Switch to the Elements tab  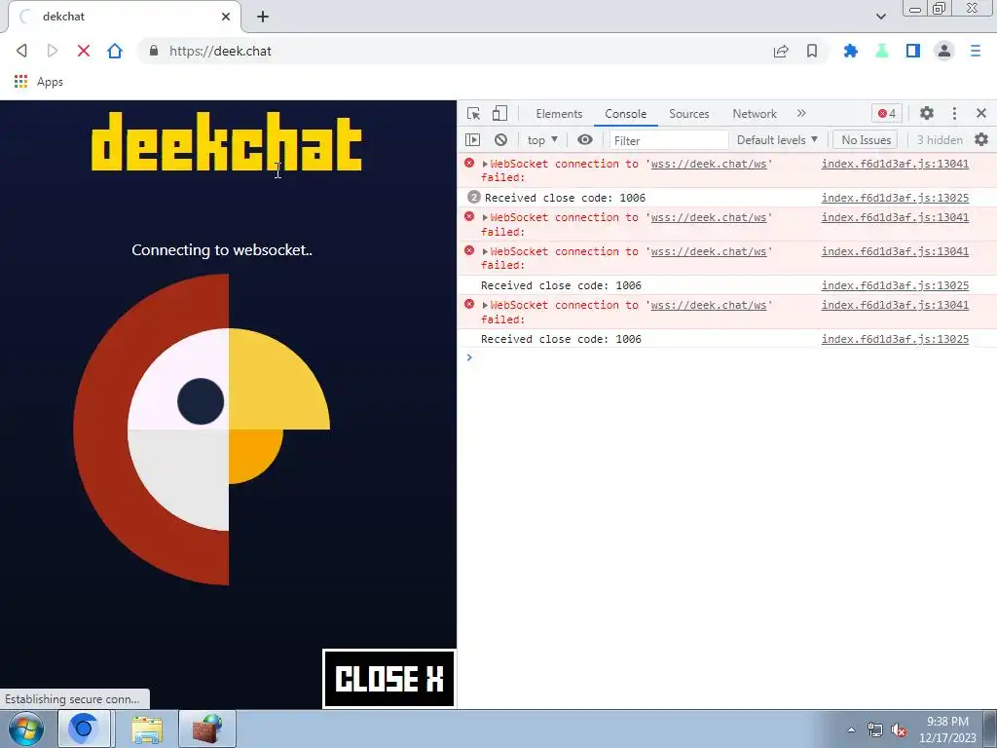coord(559,113)
